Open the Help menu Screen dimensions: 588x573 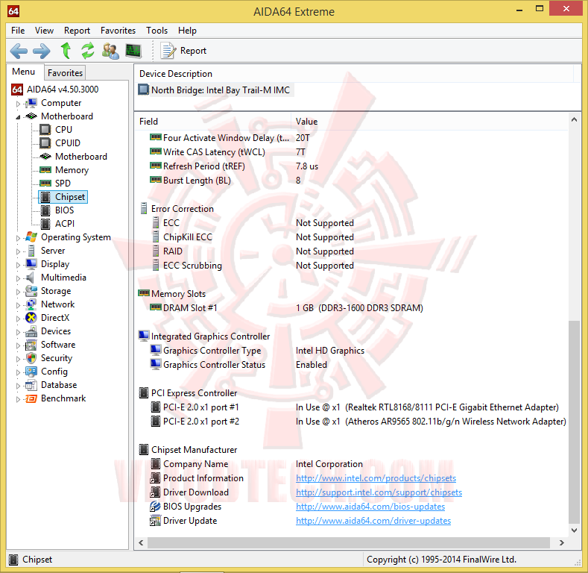coord(187,31)
